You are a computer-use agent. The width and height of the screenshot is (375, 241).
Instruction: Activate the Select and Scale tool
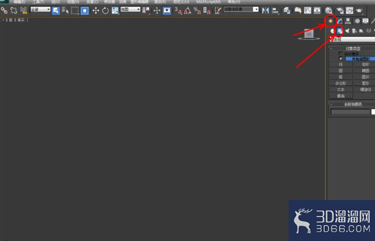point(115,10)
